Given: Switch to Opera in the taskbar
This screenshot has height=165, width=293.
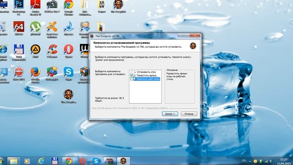Looking at the screenshot, I should [82, 161].
